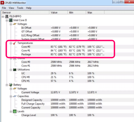Select temperature Core #0 row

[x=77, y=47]
